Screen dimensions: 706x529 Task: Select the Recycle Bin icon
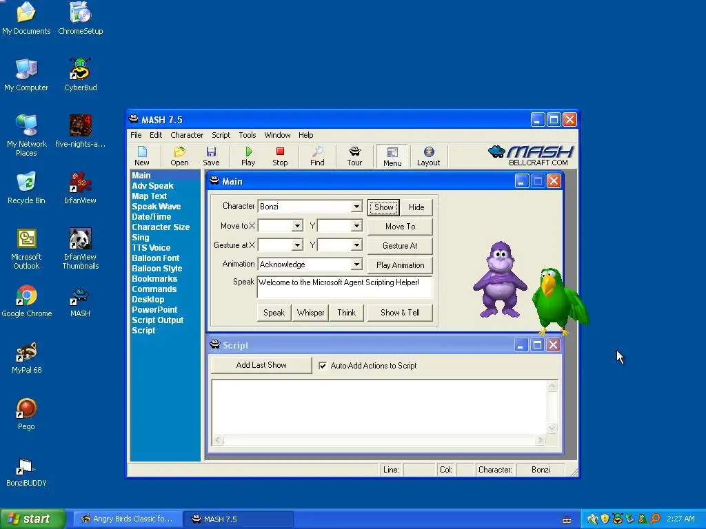coord(26,187)
